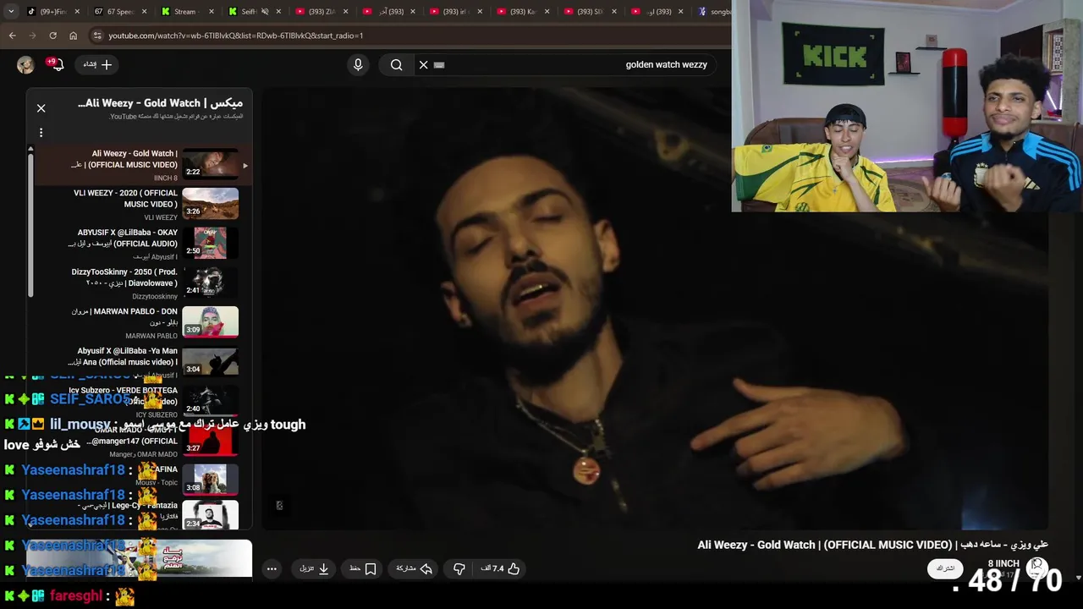Subscribe using the اشتراك button
The image size is (1083, 609).
(945, 568)
